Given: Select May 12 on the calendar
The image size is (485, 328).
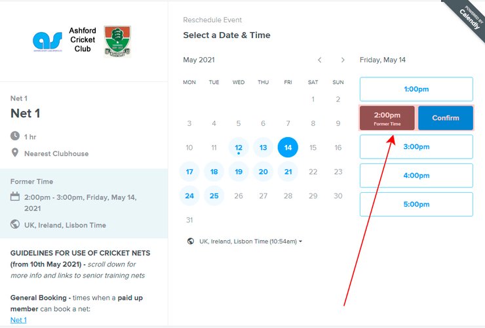Looking at the screenshot, I should [239, 148].
